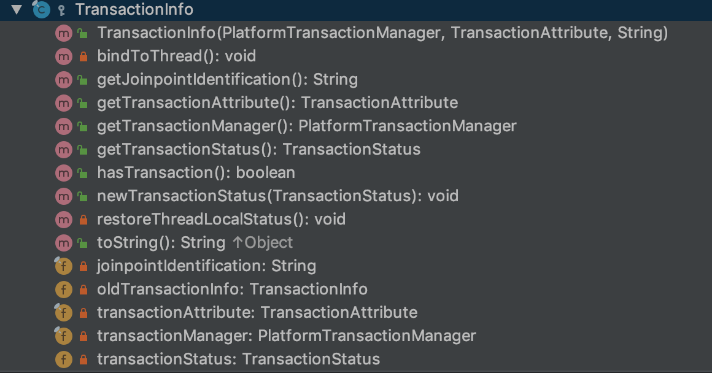Select toString(): String method
The height and width of the screenshot is (373, 712).
click(x=161, y=243)
